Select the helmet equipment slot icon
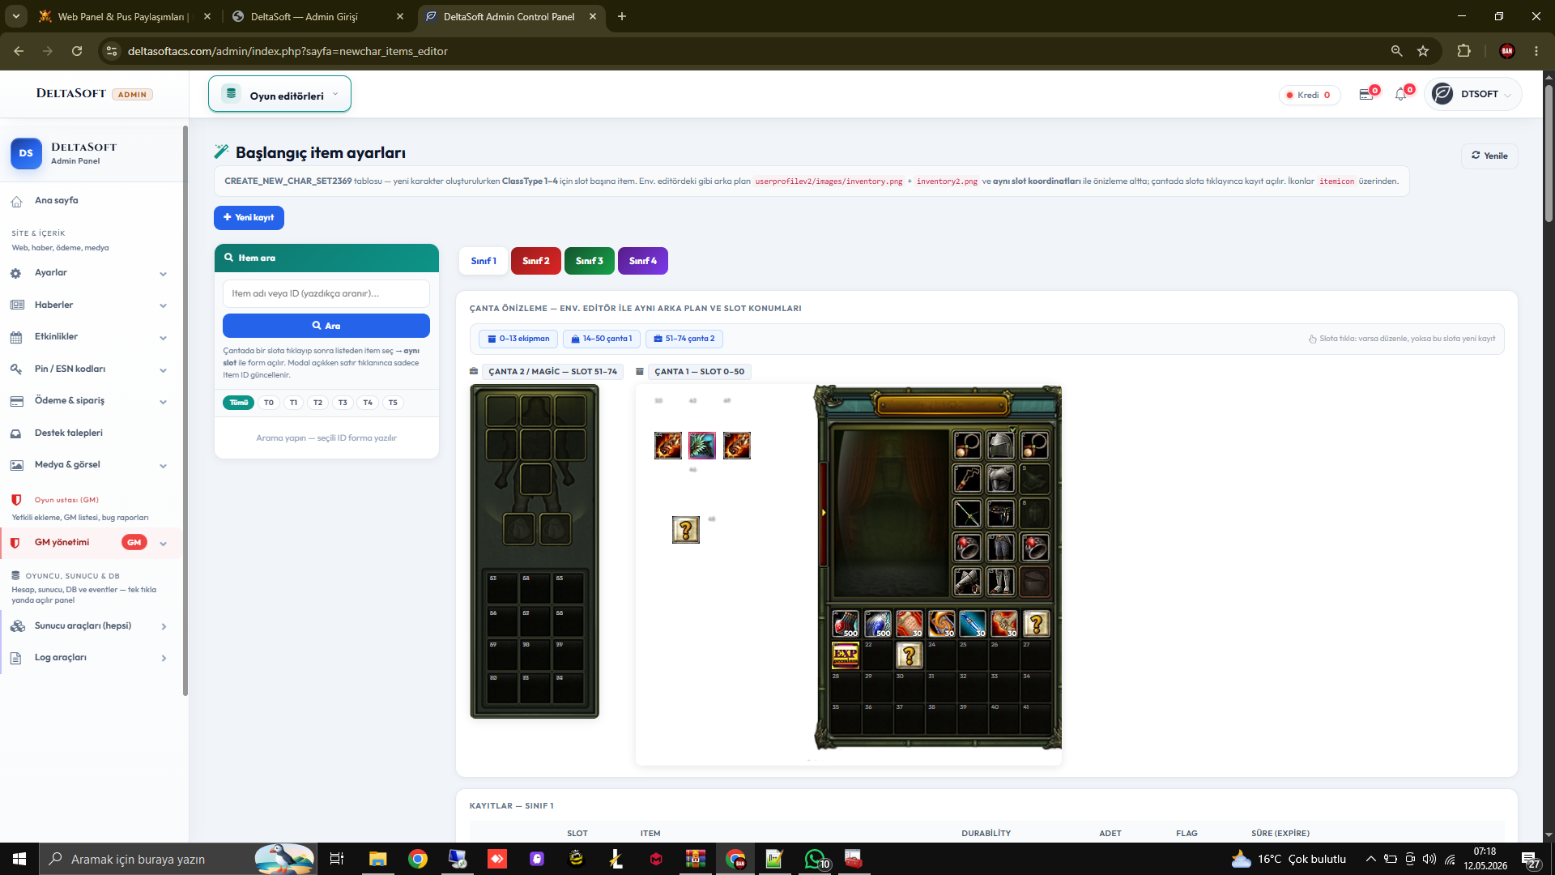The image size is (1555, 875). pyautogui.click(x=1001, y=445)
